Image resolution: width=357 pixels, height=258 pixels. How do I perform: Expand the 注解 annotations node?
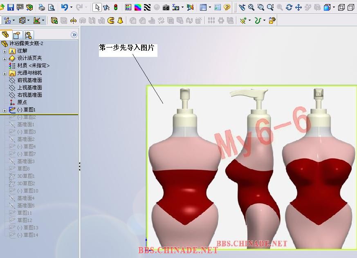coord(4,52)
